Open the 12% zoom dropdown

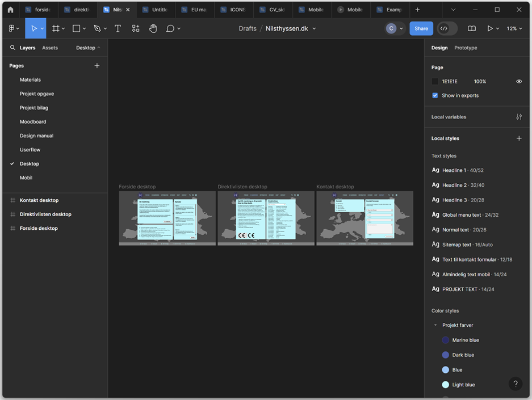click(x=514, y=28)
